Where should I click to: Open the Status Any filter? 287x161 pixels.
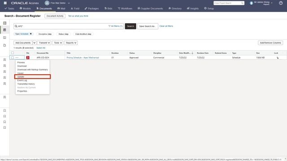click(x=63, y=34)
